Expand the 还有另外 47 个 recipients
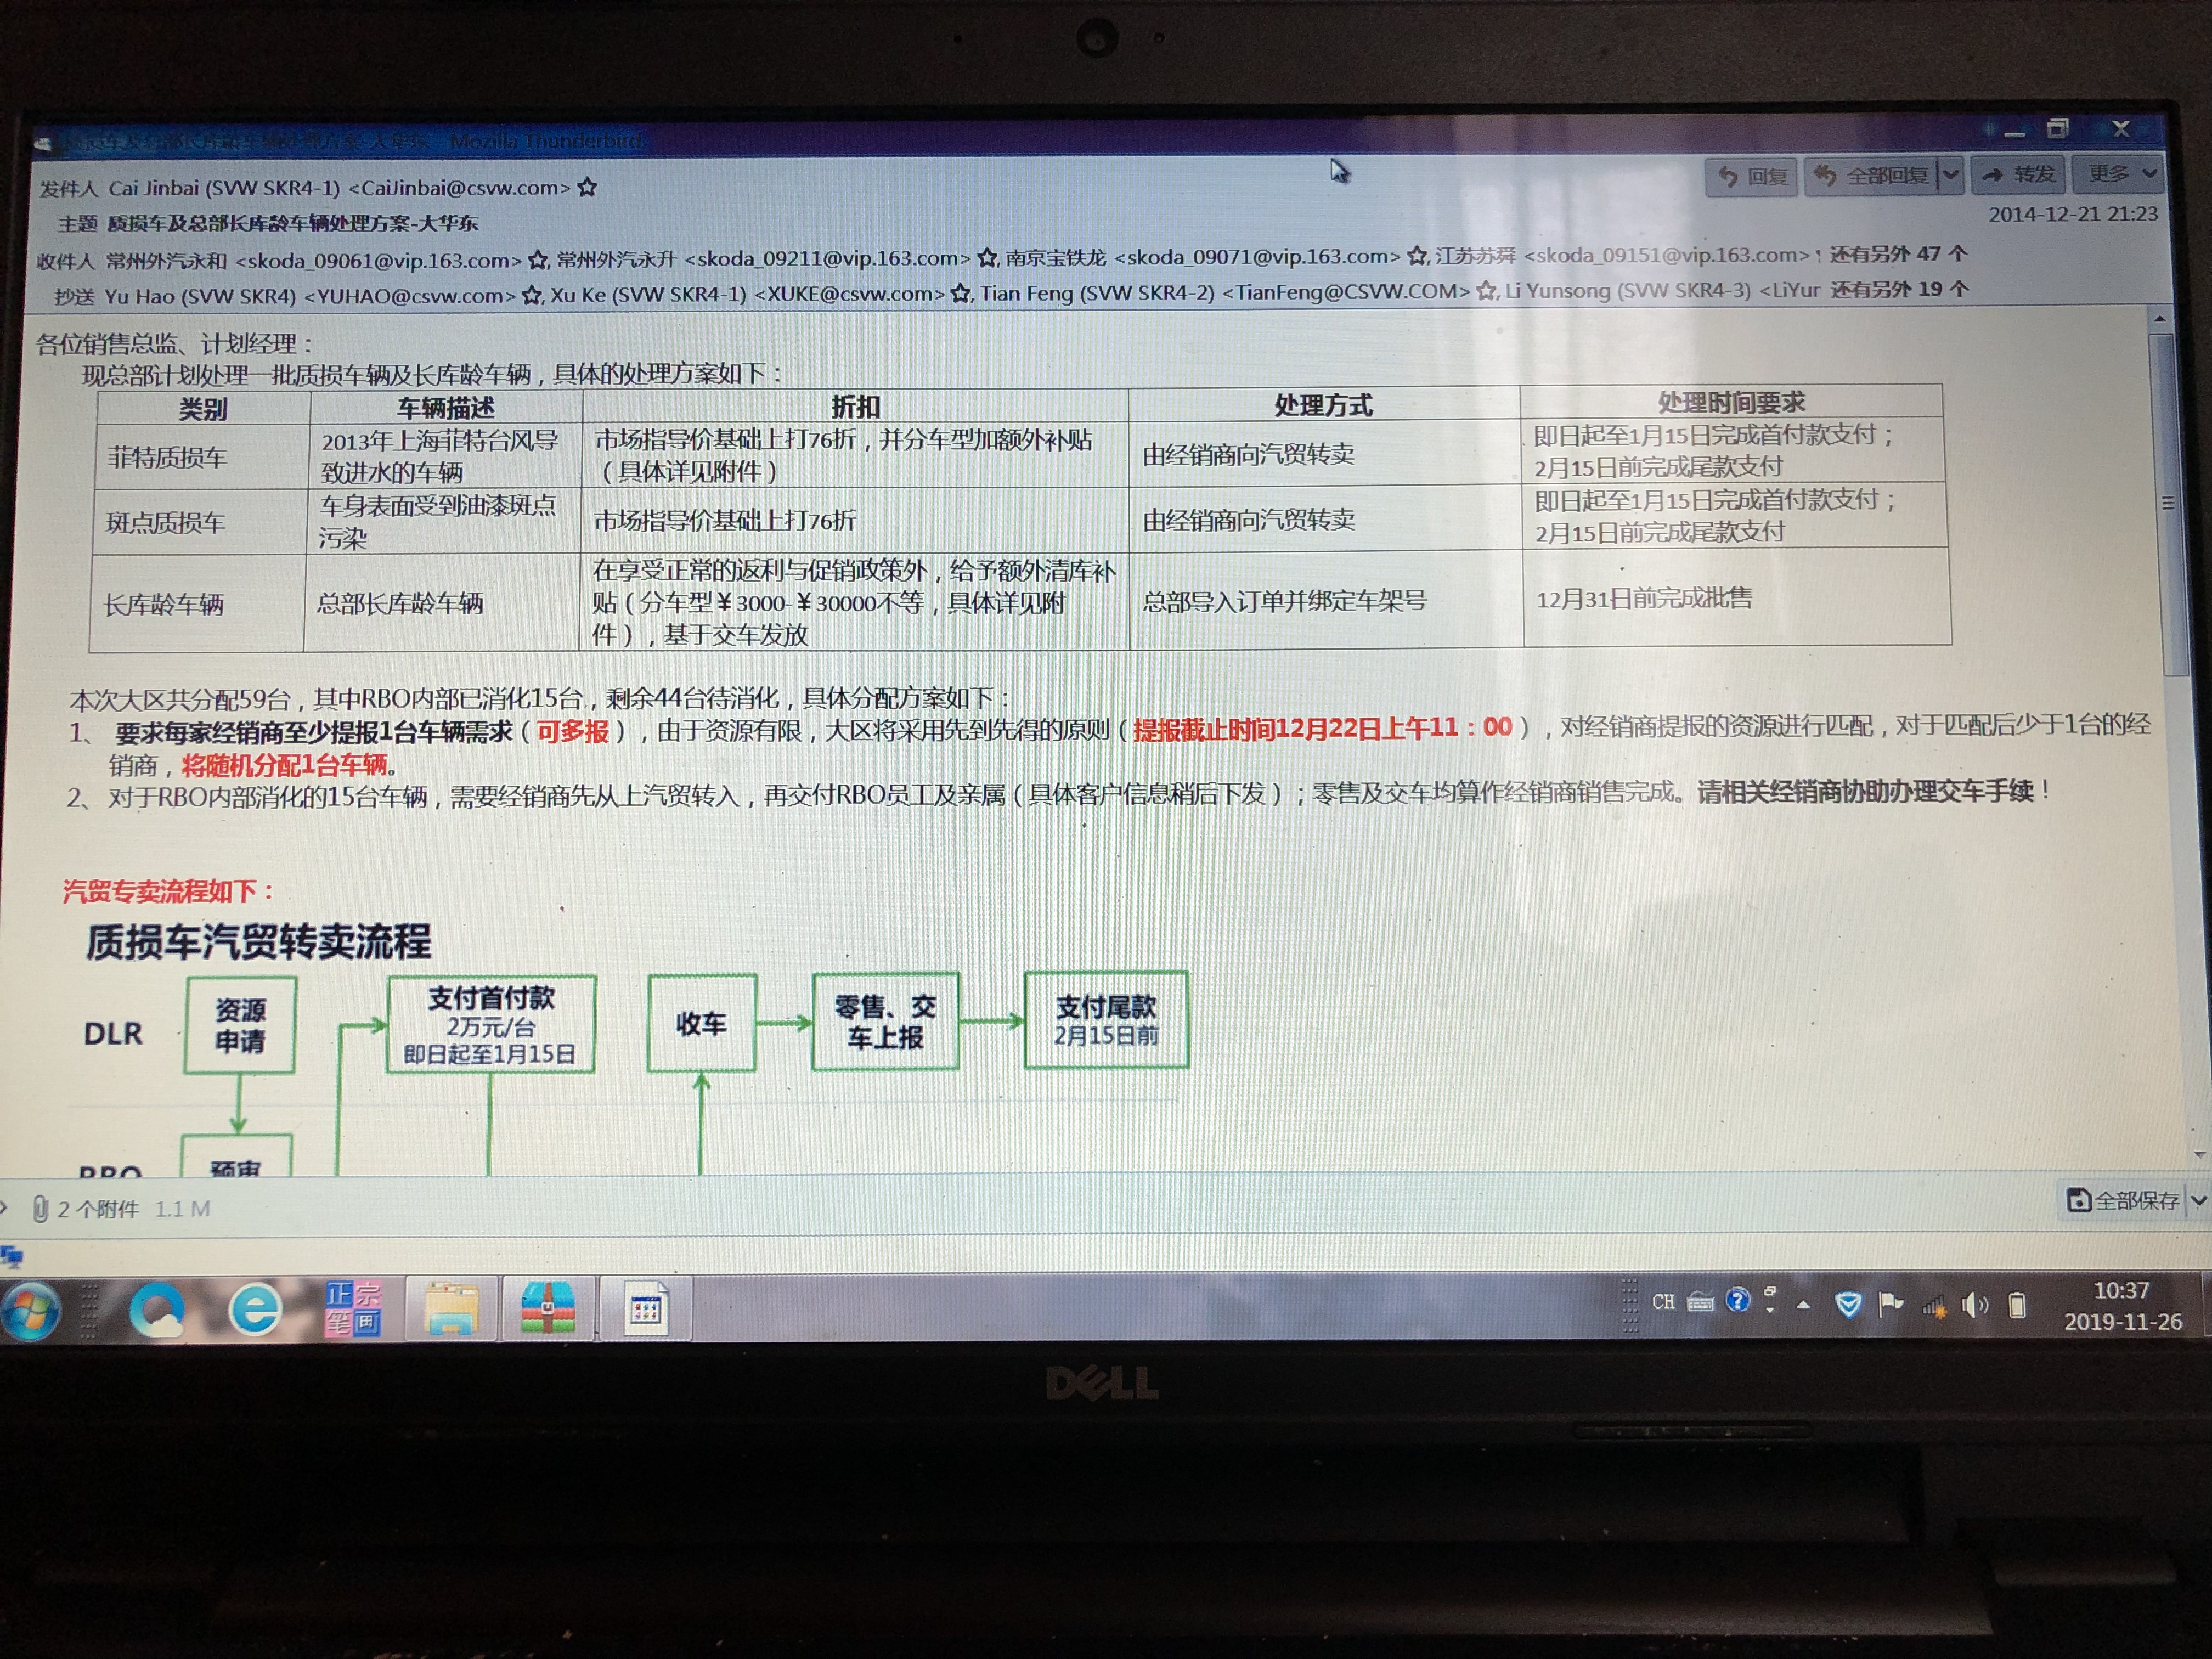This screenshot has width=2212, height=1659. point(1898,254)
